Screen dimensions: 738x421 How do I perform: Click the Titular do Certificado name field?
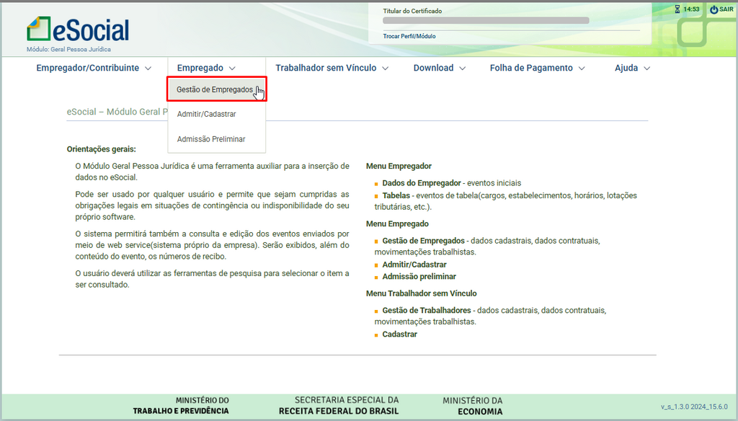click(x=486, y=20)
